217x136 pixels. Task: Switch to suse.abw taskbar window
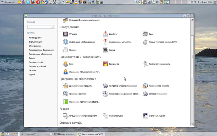point(29,134)
